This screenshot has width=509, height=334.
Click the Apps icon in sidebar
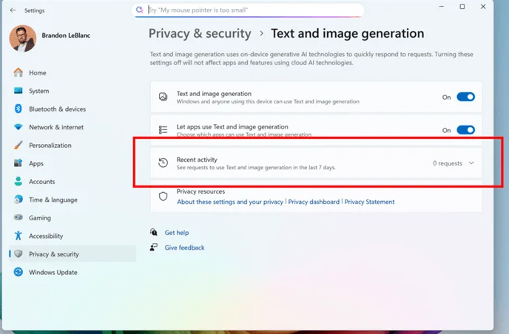(18, 163)
